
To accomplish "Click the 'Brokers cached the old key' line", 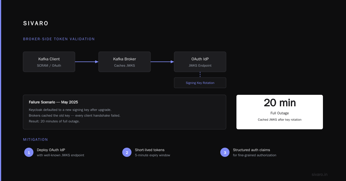I will 74,115.
